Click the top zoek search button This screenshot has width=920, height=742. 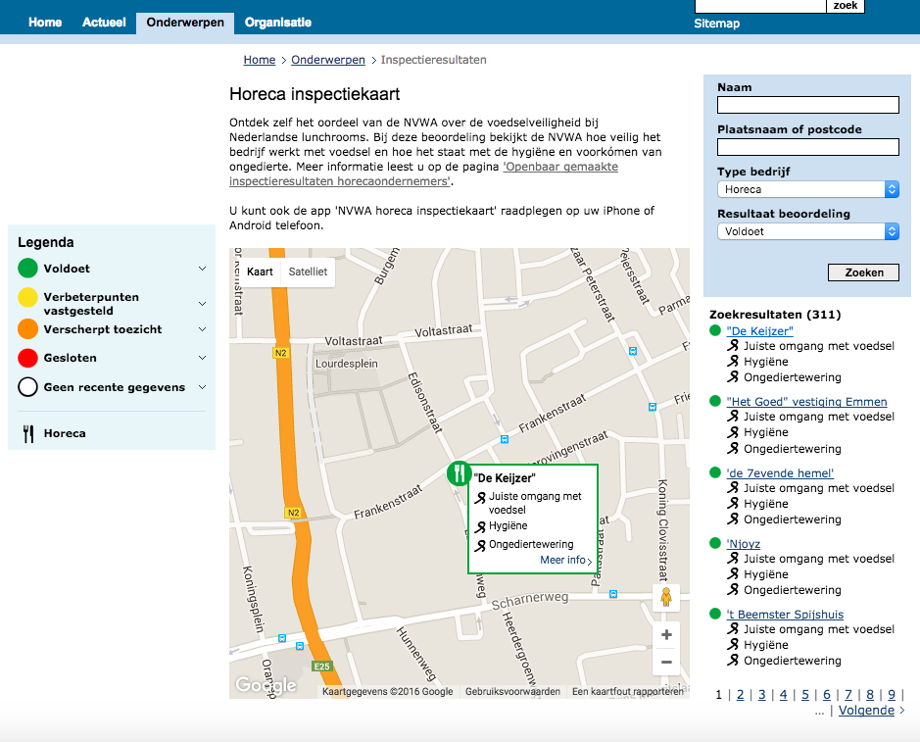[846, 6]
